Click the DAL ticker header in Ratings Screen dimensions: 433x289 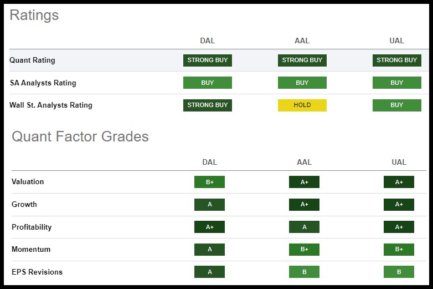coord(207,40)
